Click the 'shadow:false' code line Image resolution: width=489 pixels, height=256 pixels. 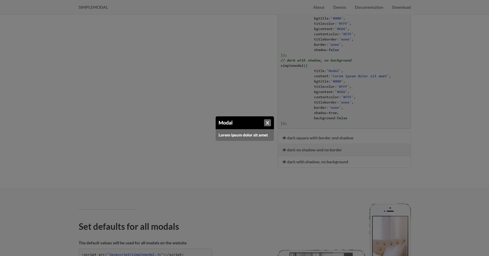pos(326,50)
